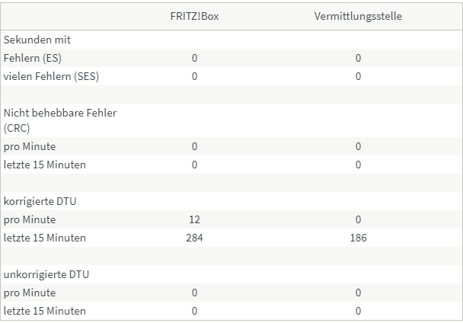Click 'letzte 15 Minuten' under korrigierte DTU
Image resolution: width=463 pixels, height=323 pixels.
(45, 238)
